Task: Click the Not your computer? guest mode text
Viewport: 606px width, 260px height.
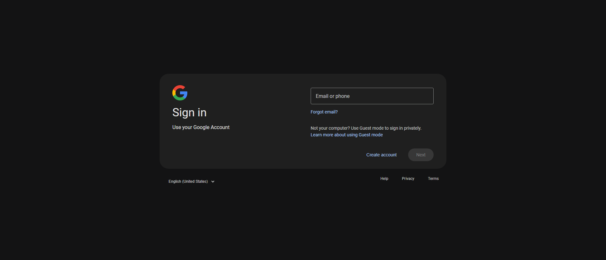Action: pyautogui.click(x=366, y=128)
